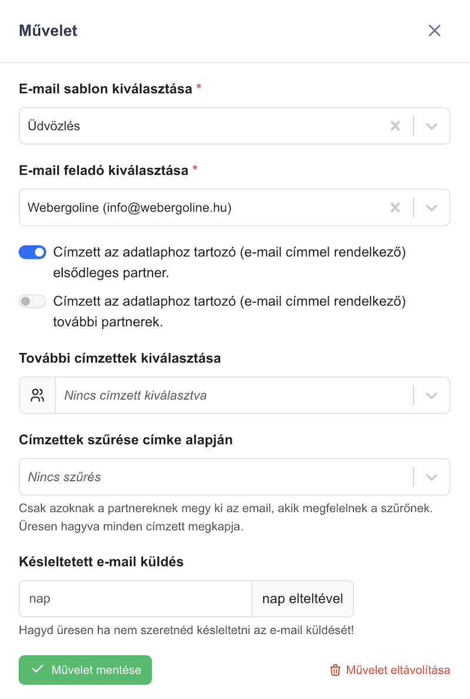470x699 pixels.
Task: Open the címke szűrés dropdown arrow
Action: tap(431, 477)
